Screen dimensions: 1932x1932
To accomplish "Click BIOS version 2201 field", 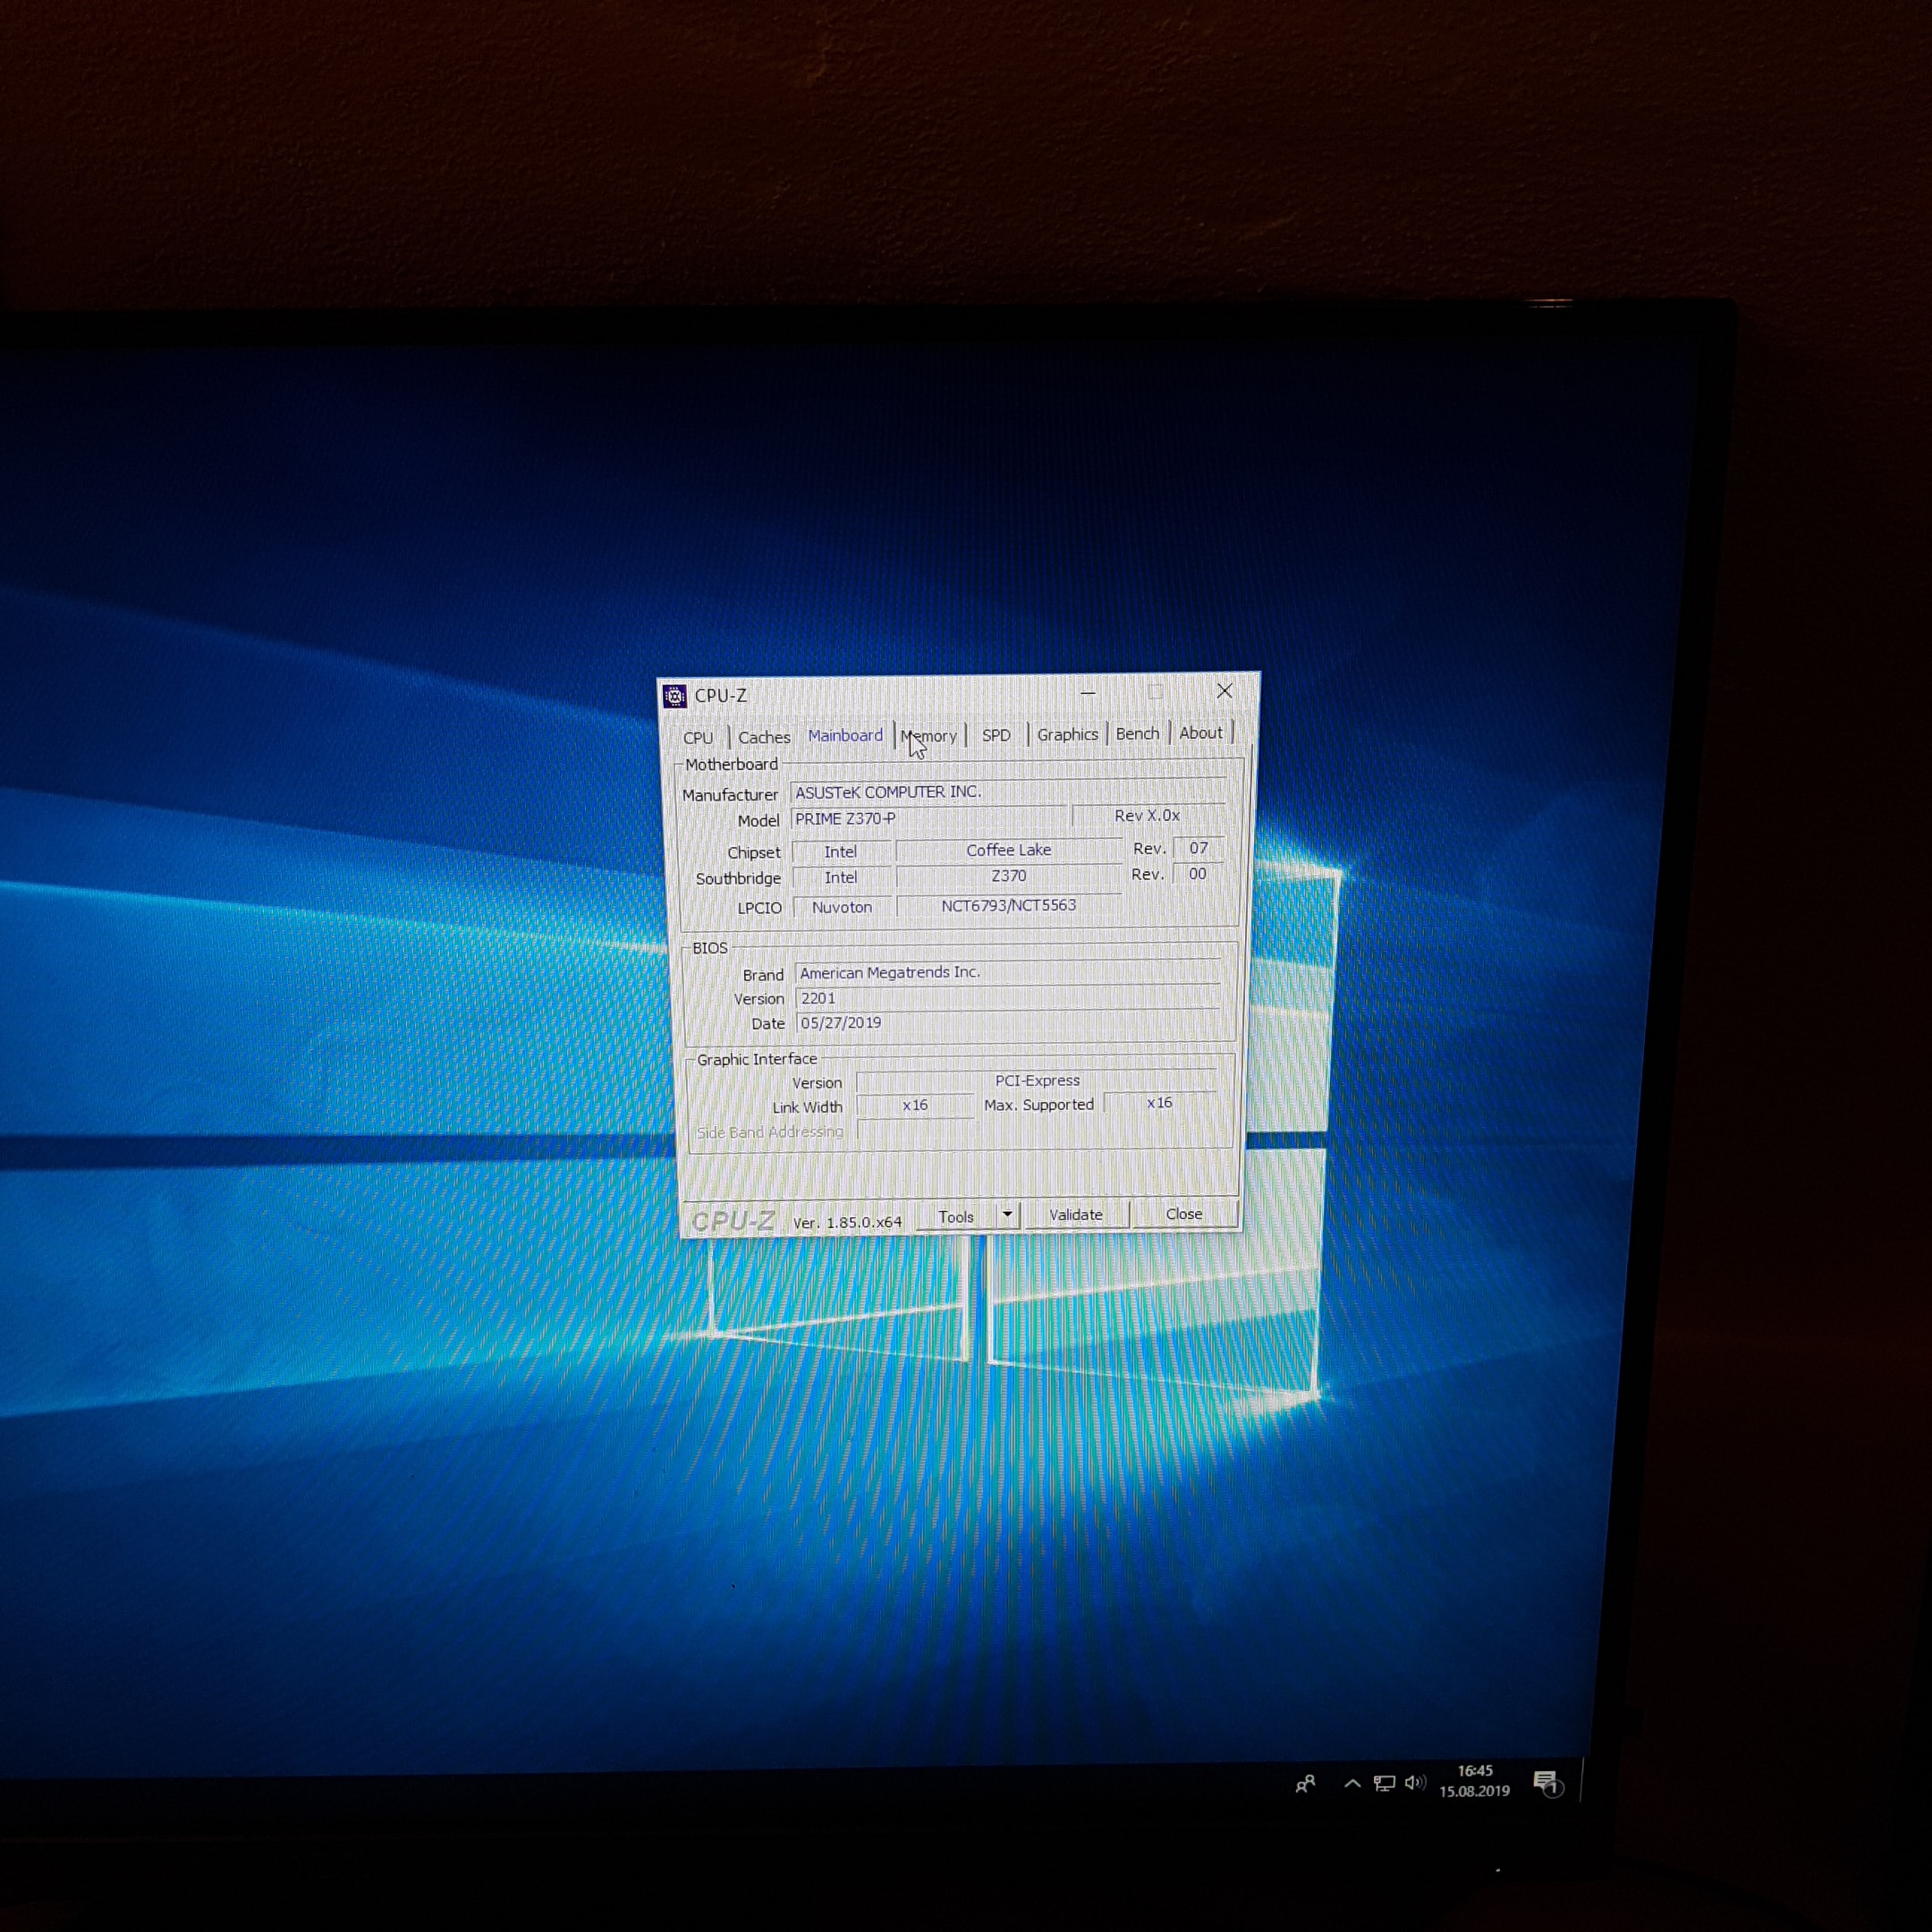I will 1007,997.
